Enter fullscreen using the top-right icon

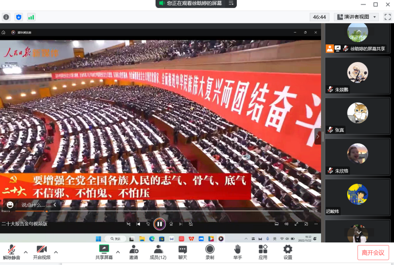point(387,17)
